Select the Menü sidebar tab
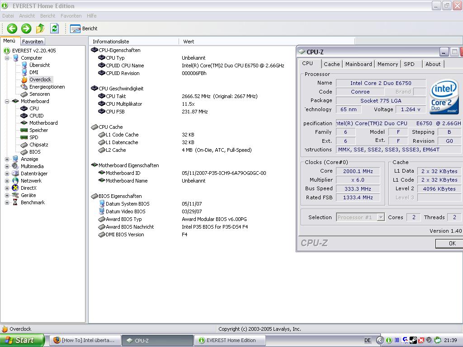Image resolution: width=463 pixels, height=347 pixels. click(x=9, y=41)
